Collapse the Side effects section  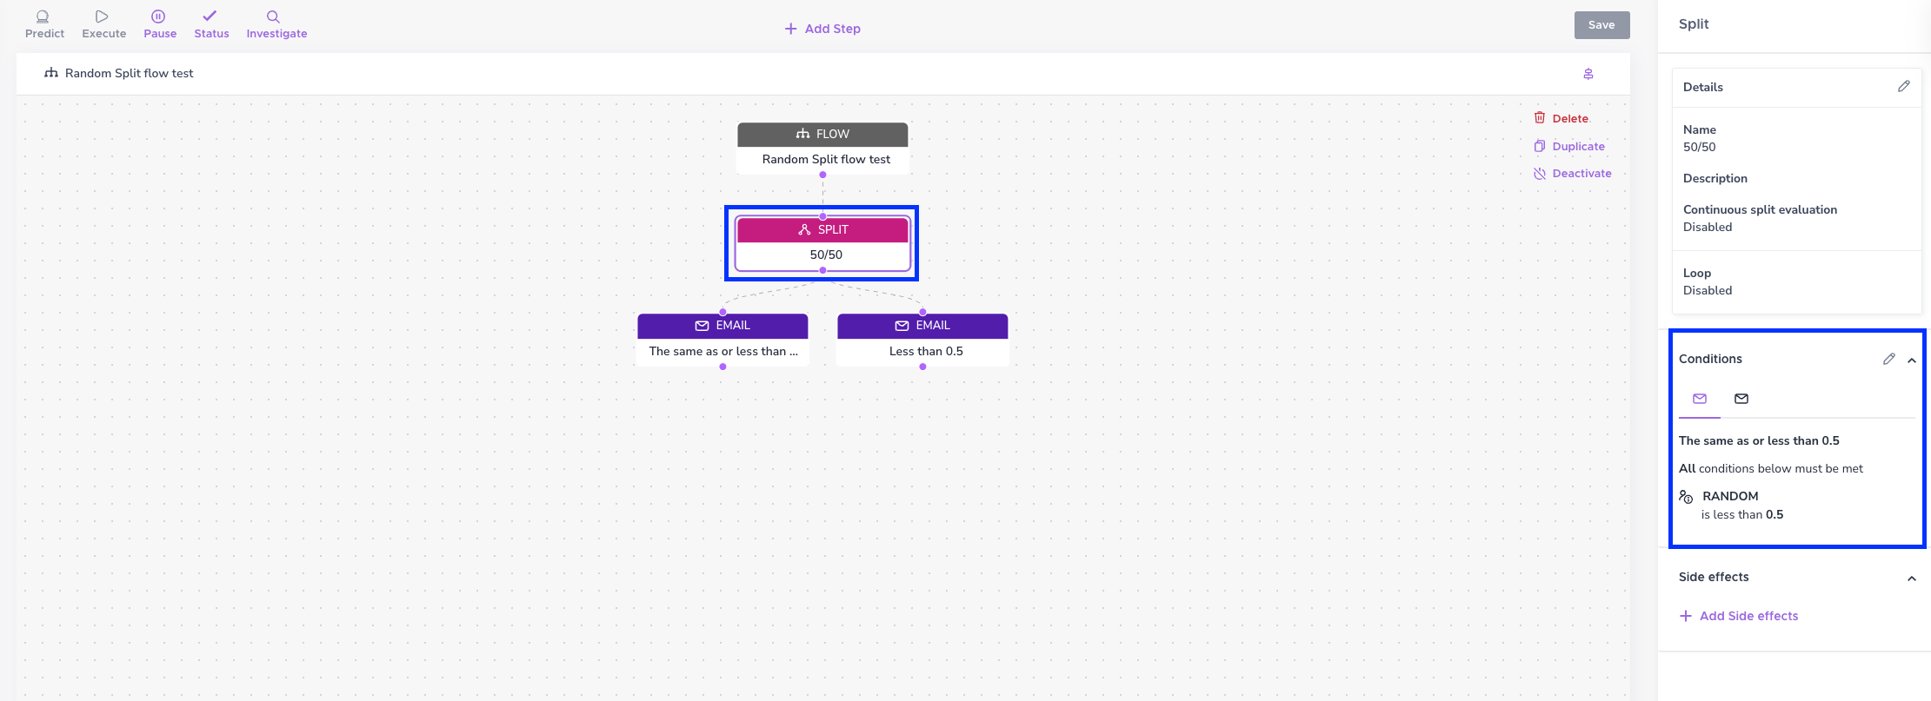click(1912, 578)
